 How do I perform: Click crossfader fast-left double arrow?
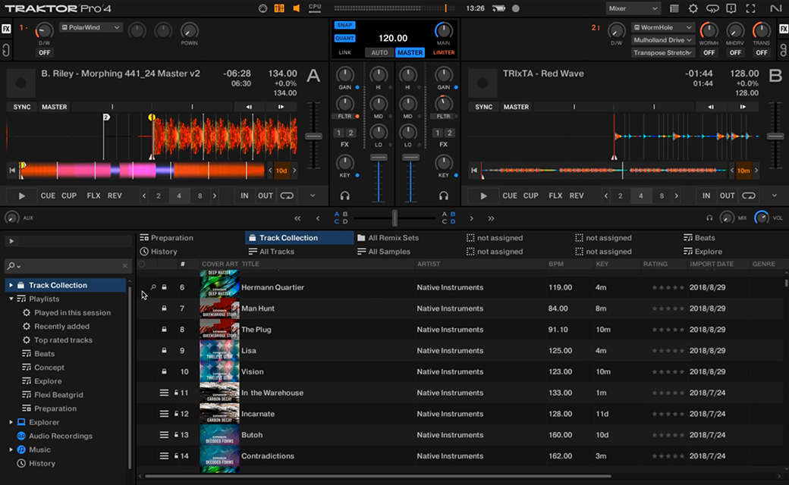tap(297, 218)
